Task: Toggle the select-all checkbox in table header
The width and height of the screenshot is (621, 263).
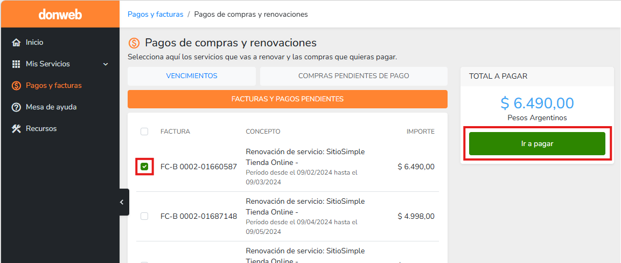Action: pyautogui.click(x=144, y=131)
